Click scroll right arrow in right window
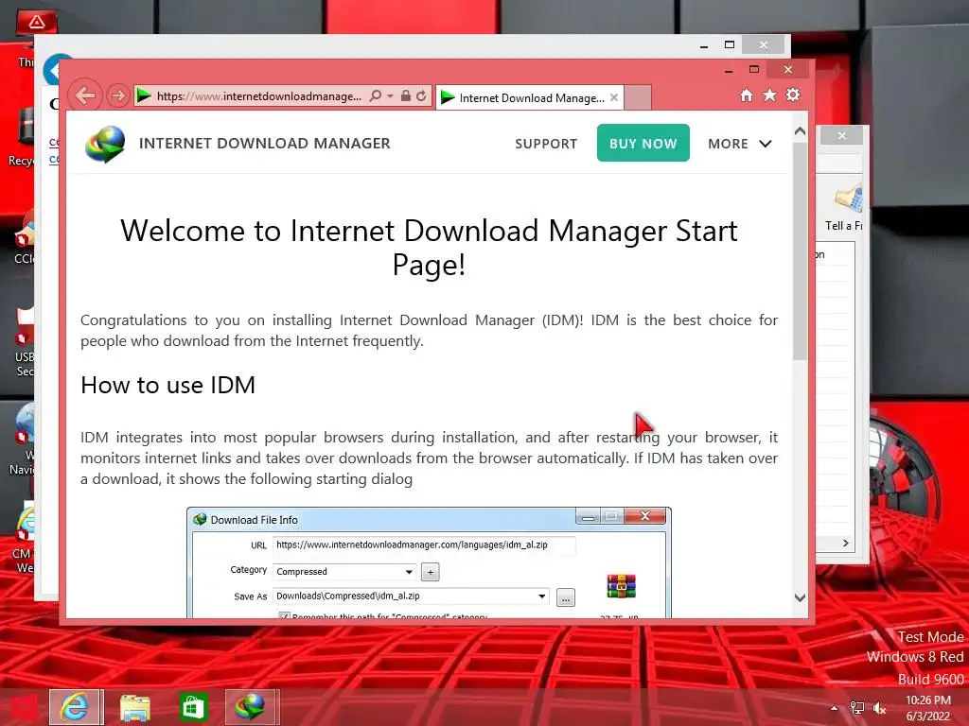Viewport: 969px width, 726px height. [x=845, y=544]
